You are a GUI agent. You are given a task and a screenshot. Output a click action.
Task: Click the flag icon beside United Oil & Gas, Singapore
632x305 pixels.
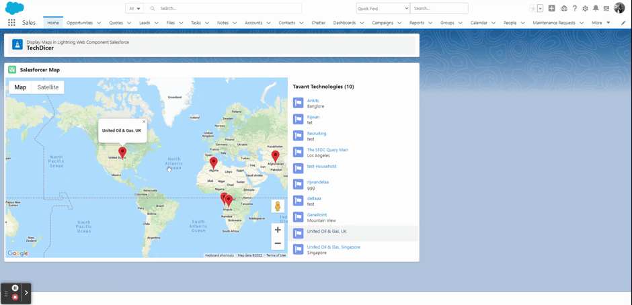pos(299,250)
